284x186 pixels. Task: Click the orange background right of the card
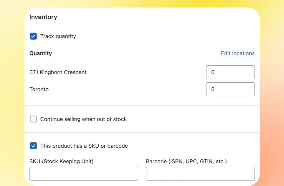pyautogui.click(x=272, y=127)
